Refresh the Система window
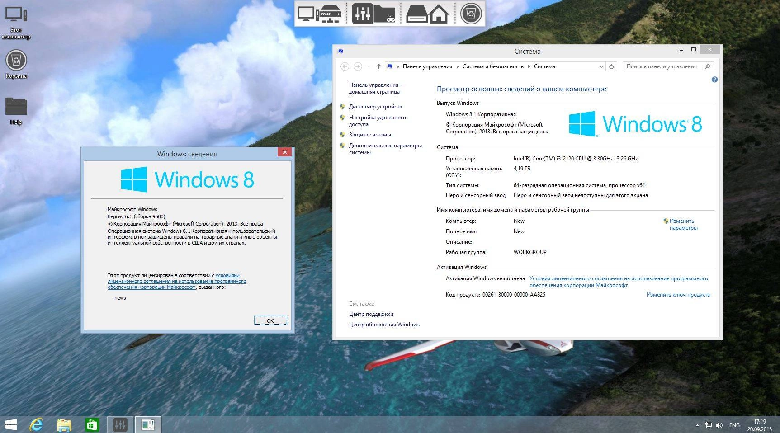Viewport: 780px width, 433px height. coord(611,66)
